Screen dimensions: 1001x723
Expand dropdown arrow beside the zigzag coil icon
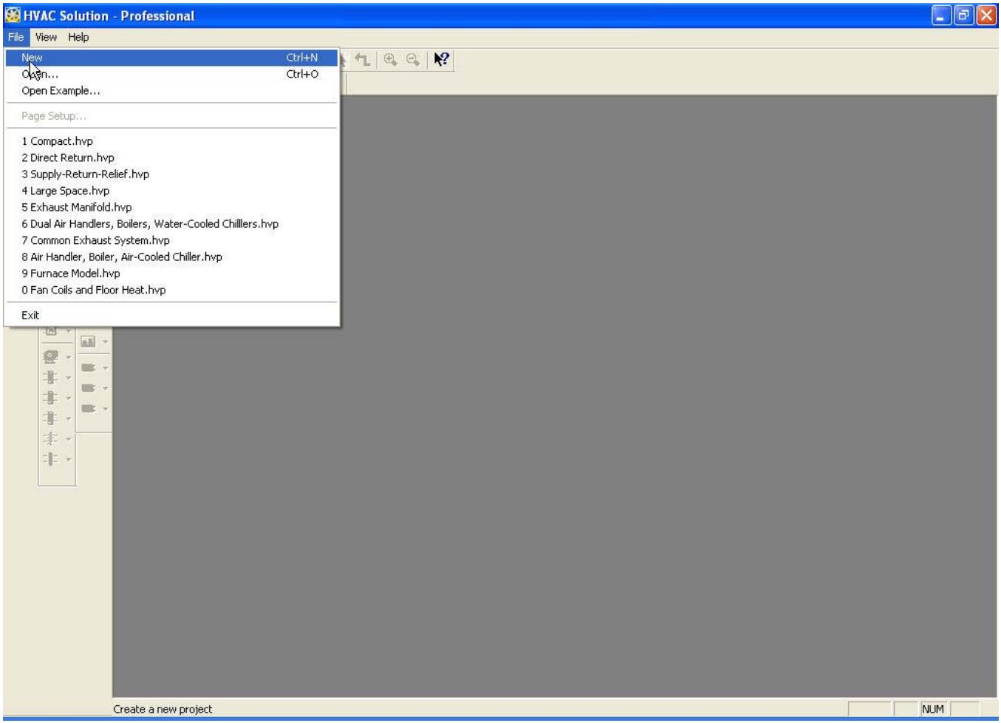69,439
